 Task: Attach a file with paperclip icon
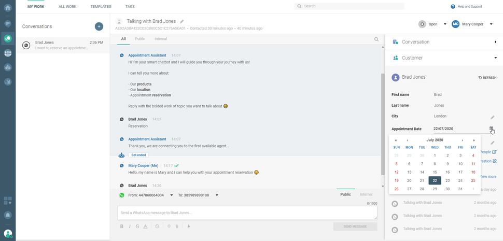point(176,226)
